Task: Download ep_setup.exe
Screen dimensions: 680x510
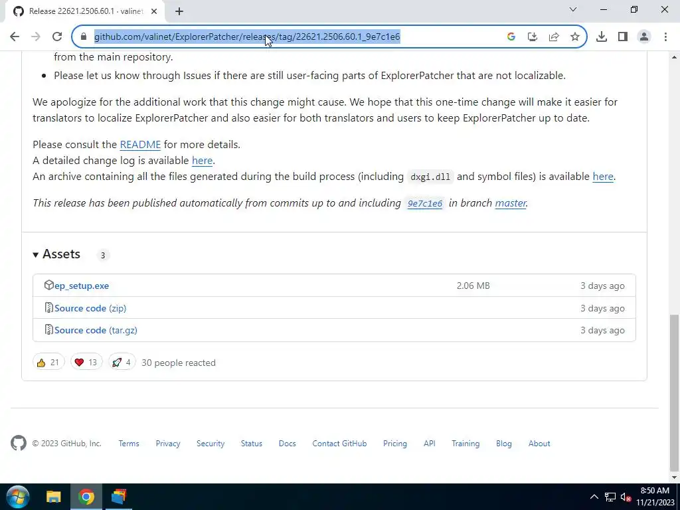Action: [x=82, y=286]
